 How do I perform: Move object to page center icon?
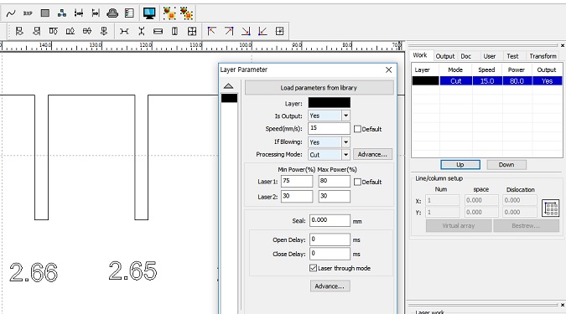pos(280,31)
